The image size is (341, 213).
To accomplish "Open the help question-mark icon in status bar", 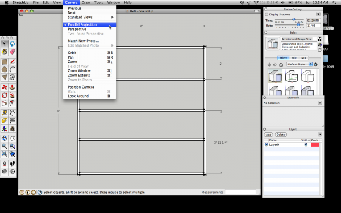I will point(40,193).
